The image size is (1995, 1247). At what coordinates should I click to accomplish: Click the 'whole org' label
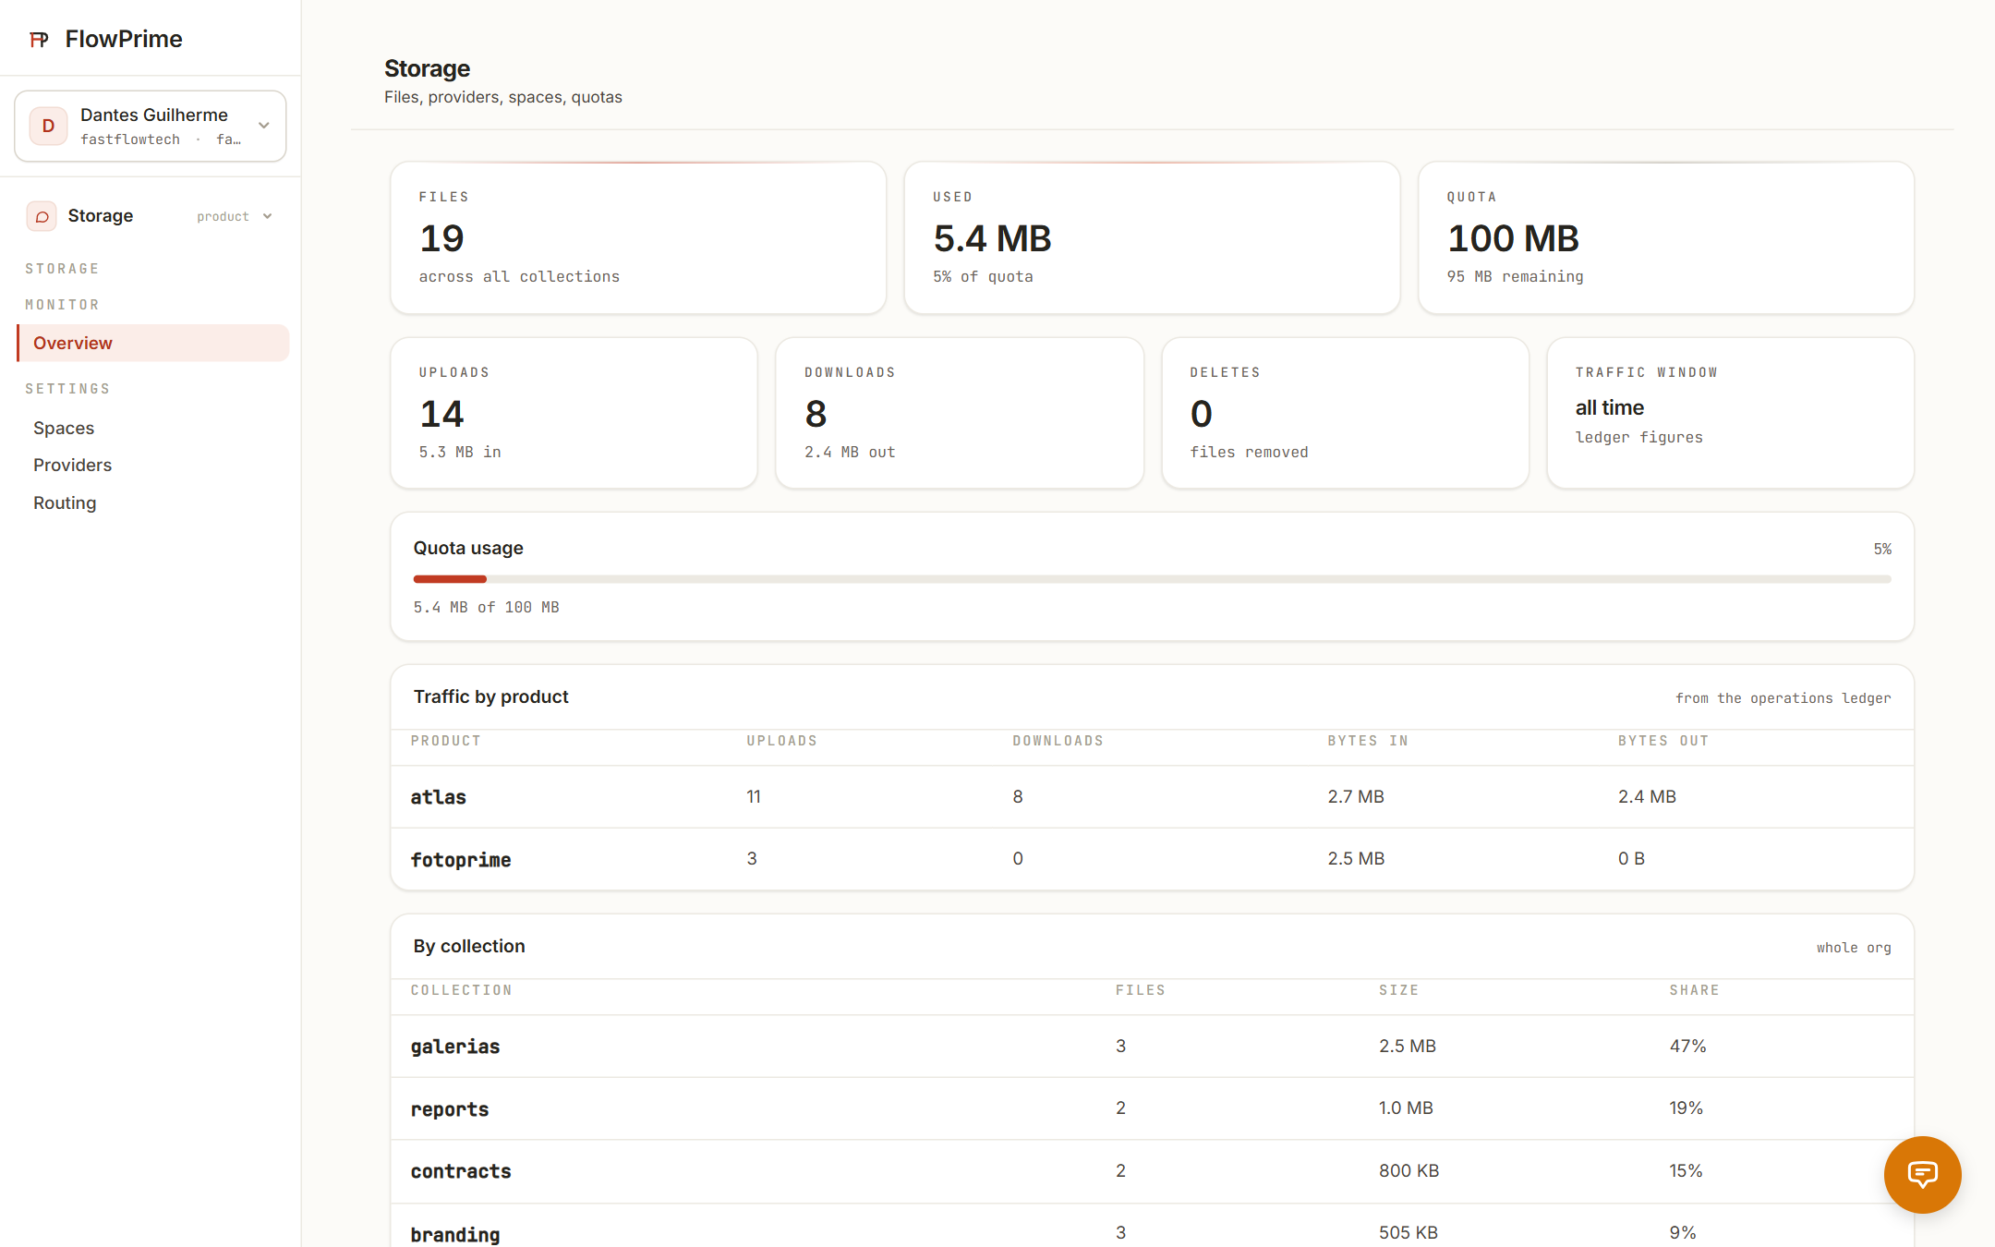[1854, 948]
